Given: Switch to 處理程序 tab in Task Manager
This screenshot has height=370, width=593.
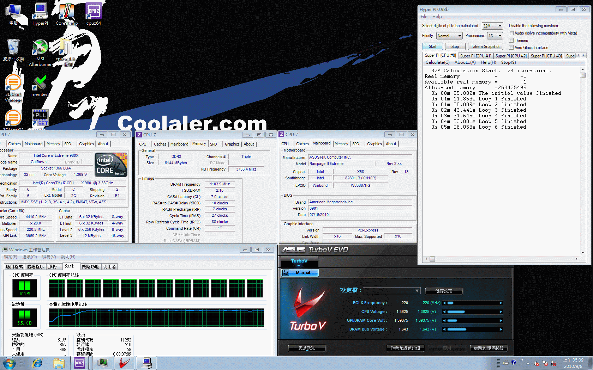Looking at the screenshot, I should pos(35,267).
